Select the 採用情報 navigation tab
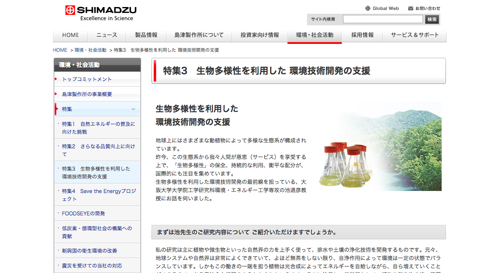Screen dimensions: 500x273 [362, 35]
